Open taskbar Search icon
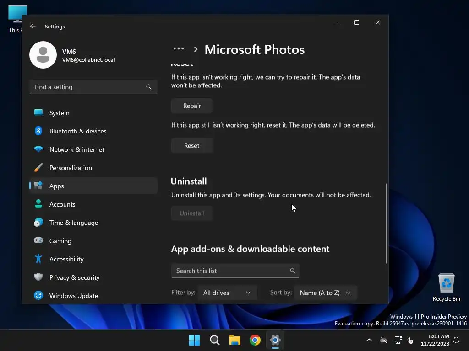469x351 pixels. pos(215,340)
